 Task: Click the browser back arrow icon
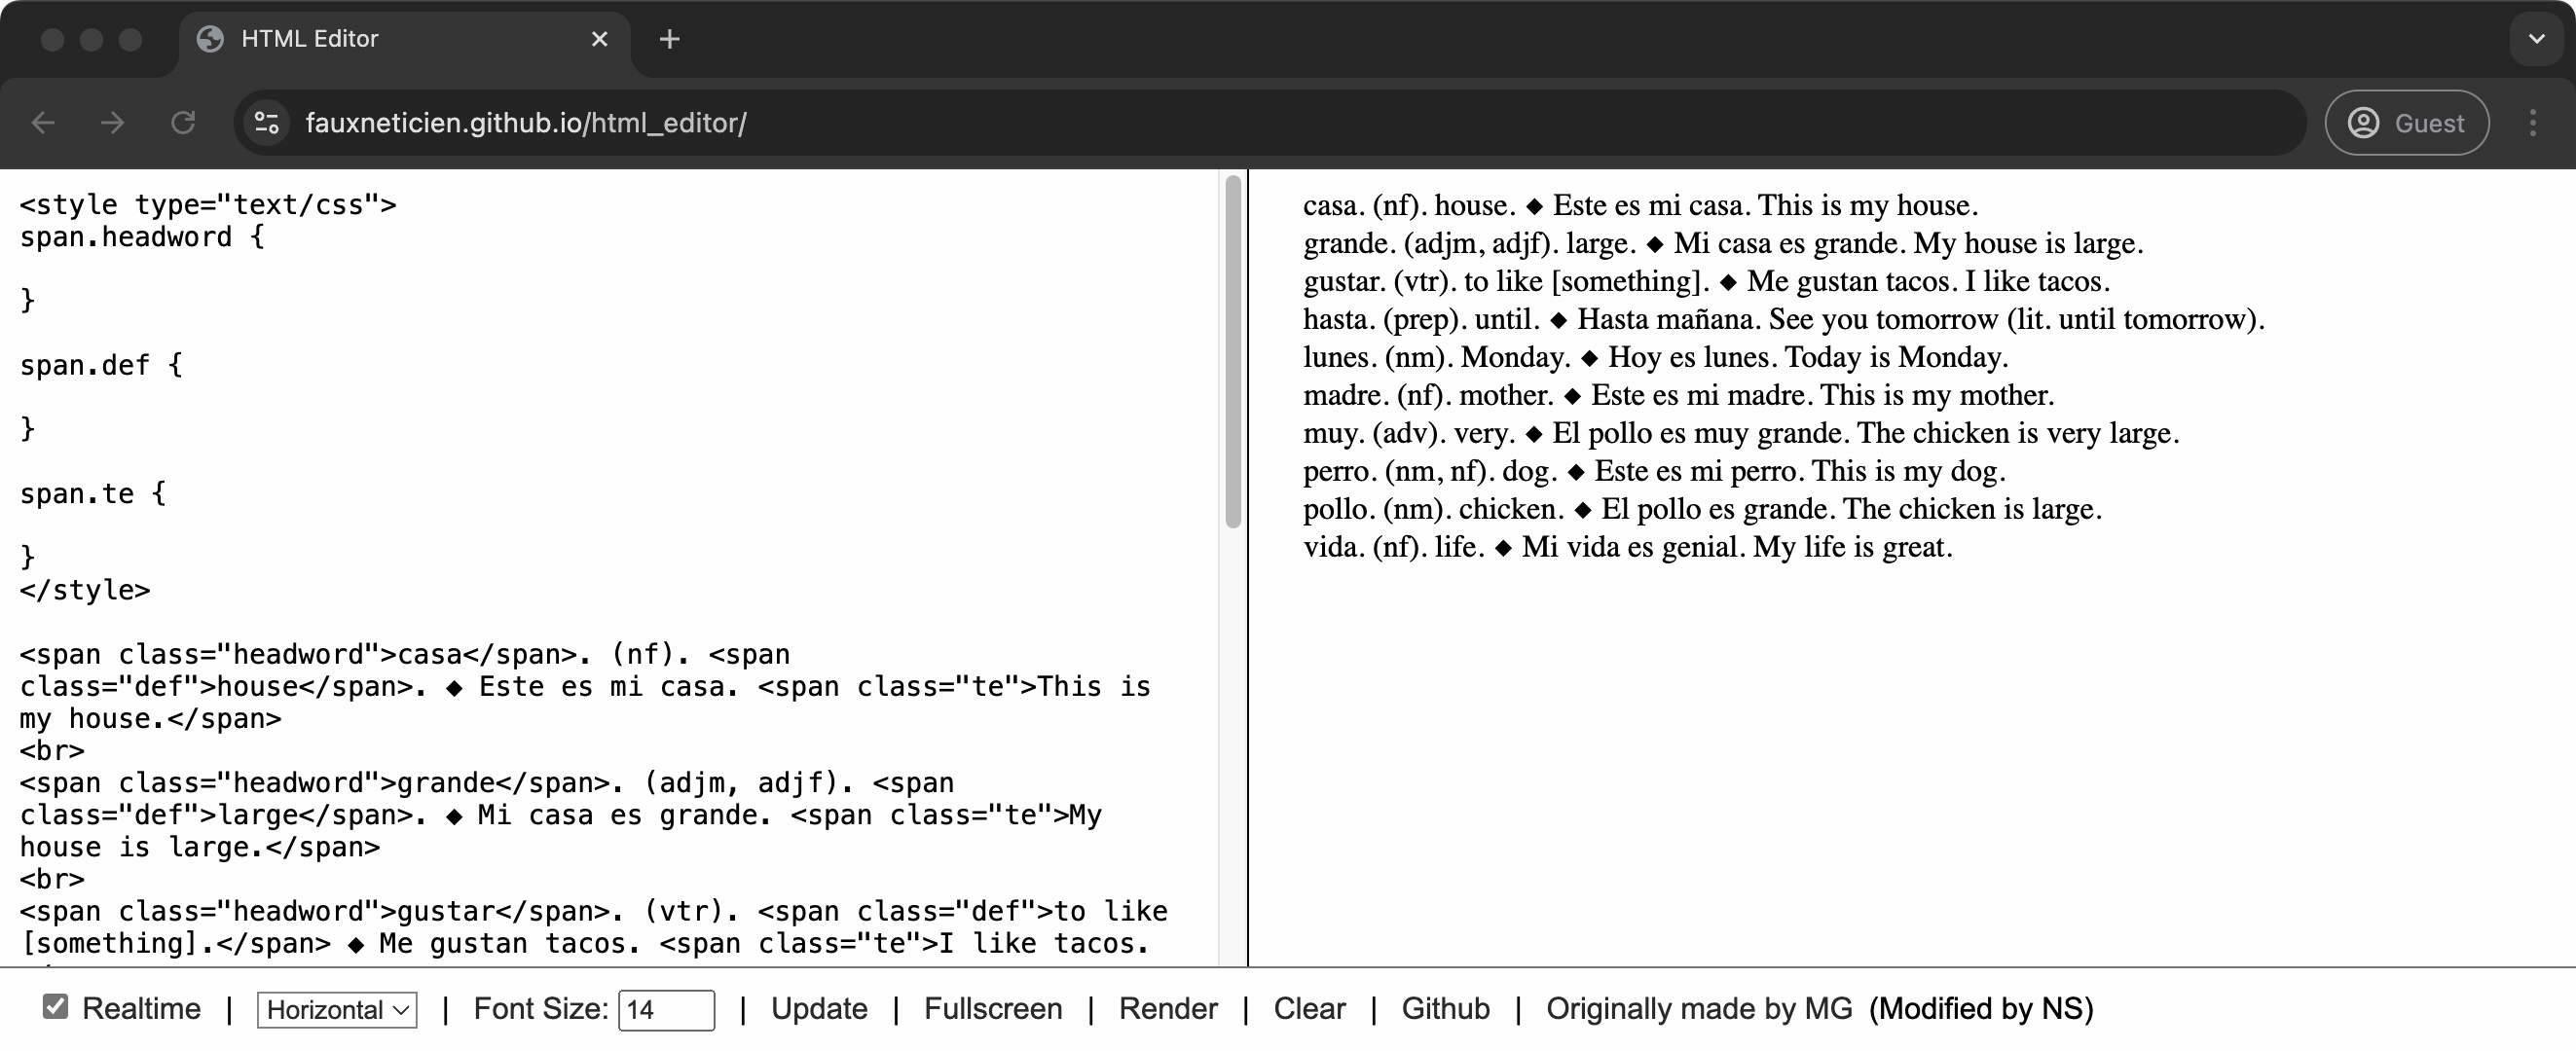[x=43, y=123]
